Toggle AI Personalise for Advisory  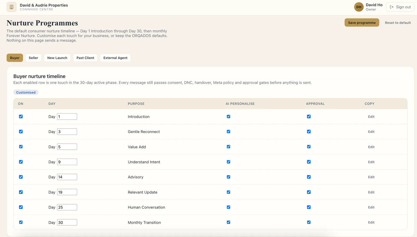[229, 177]
